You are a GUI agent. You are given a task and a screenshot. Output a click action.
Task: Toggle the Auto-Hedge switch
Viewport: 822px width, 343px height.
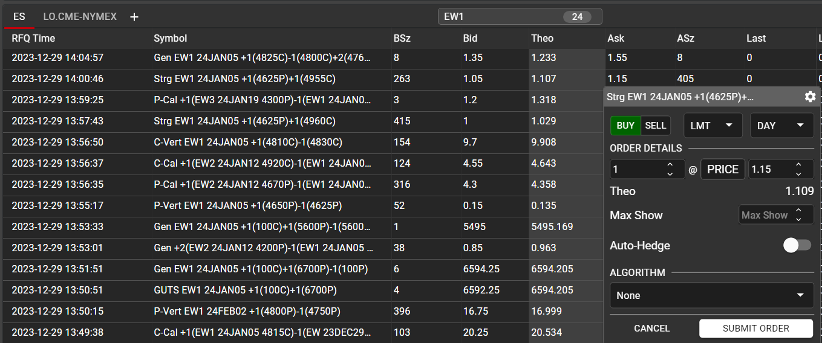coord(797,245)
